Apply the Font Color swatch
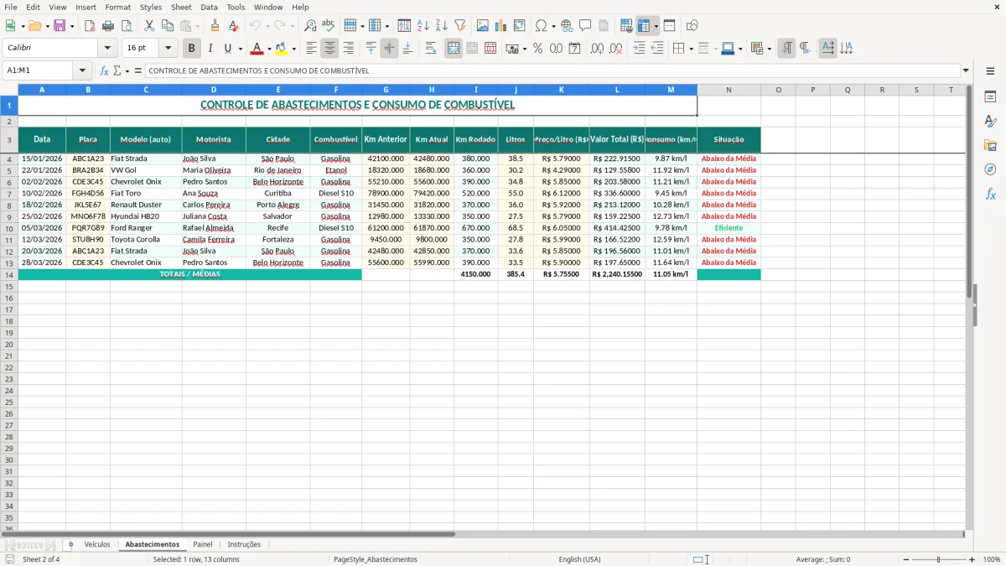1006x566 pixels. pyautogui.click(x=257, y=49)
